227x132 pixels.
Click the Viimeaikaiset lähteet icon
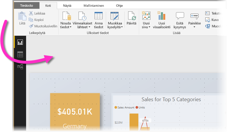coord(82,16)
